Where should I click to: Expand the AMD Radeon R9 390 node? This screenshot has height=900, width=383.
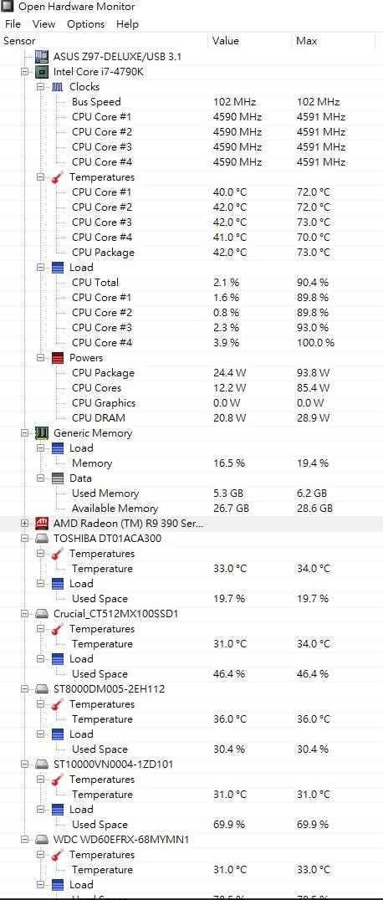(x=24, y=523)
